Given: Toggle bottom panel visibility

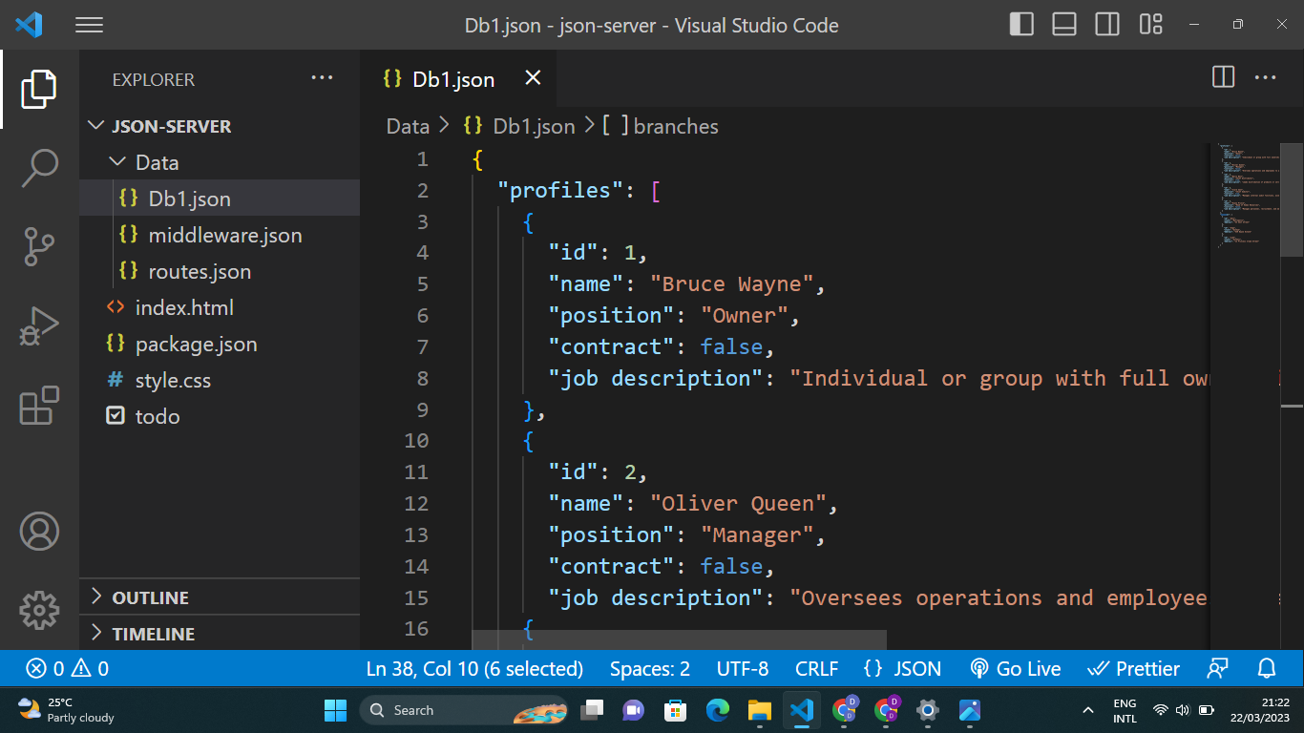Looking at the screenshot, I should (x=1064, y=25).
